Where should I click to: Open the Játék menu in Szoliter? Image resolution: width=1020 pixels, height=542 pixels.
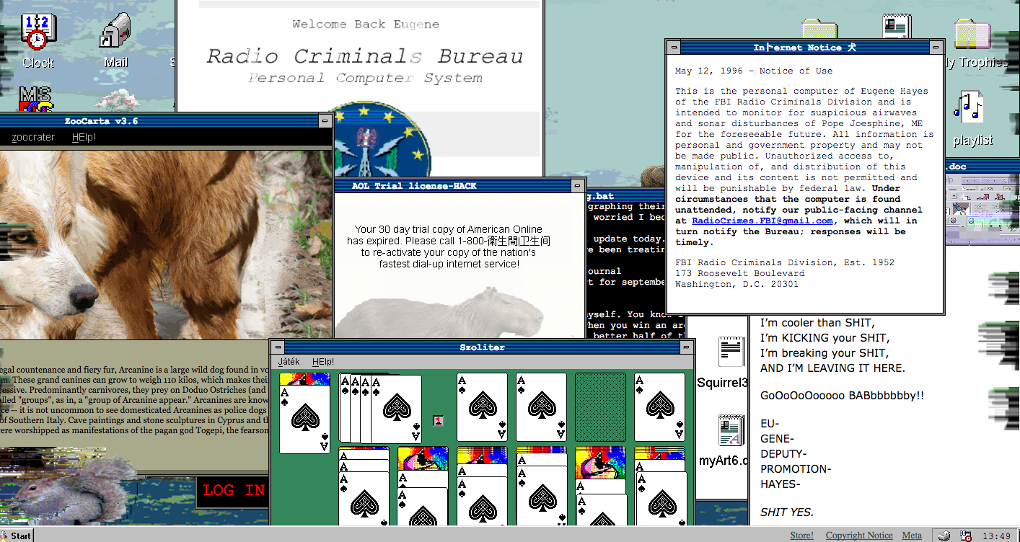289,362
